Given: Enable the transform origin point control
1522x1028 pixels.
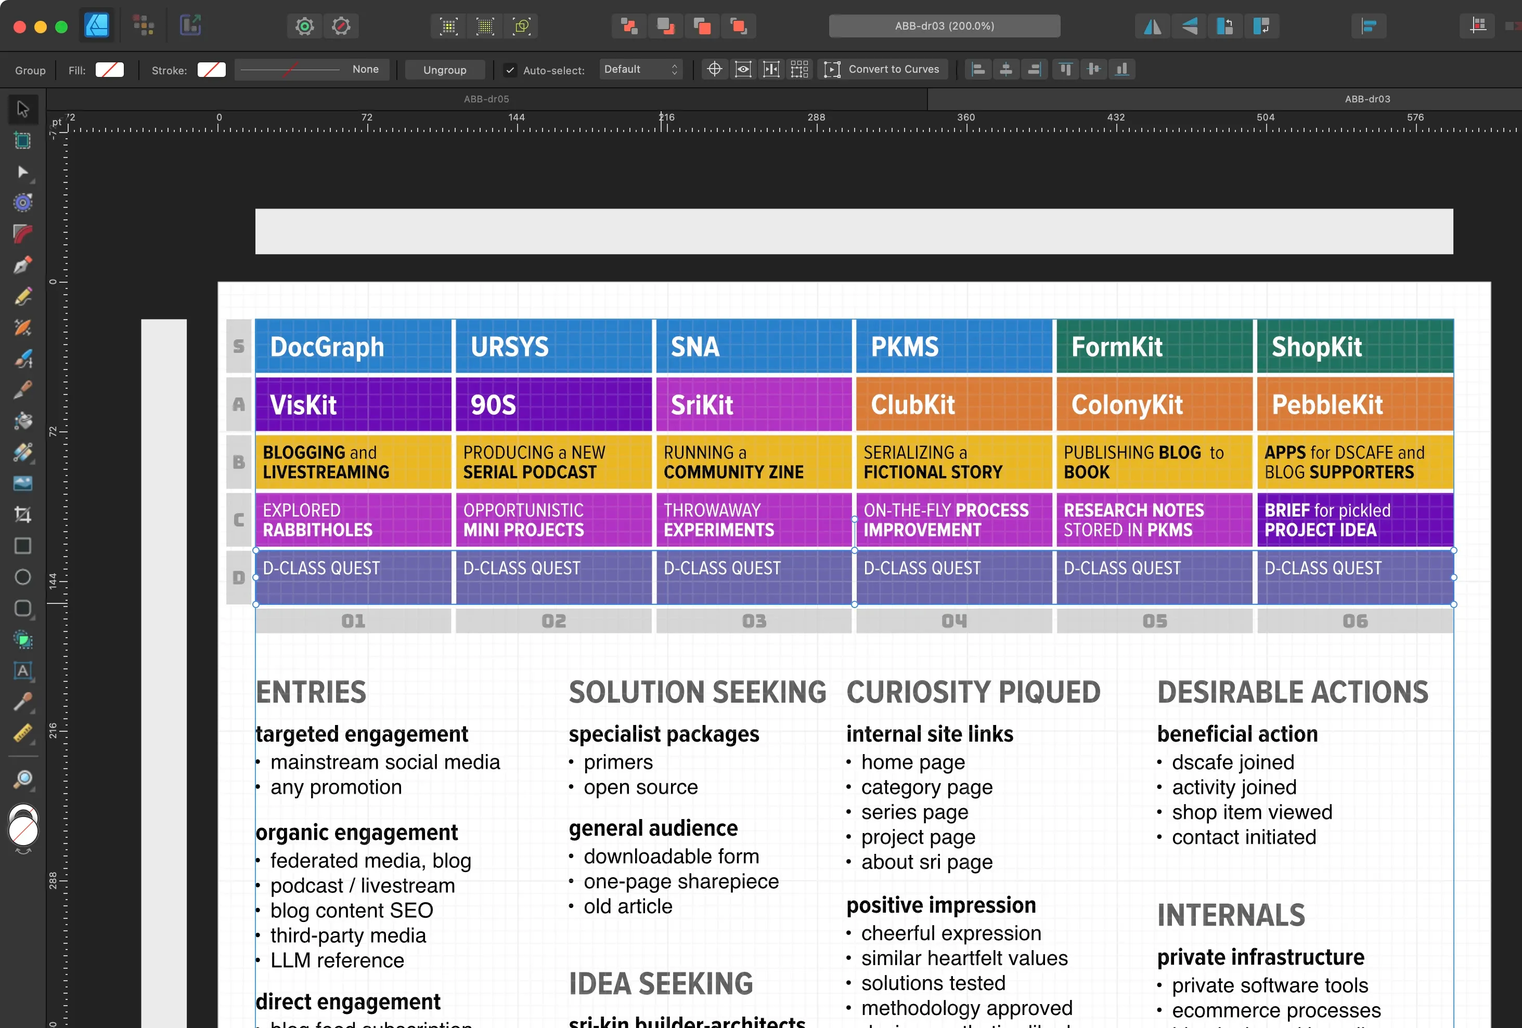Looking at the screenshot, I should tap(714, 69).
